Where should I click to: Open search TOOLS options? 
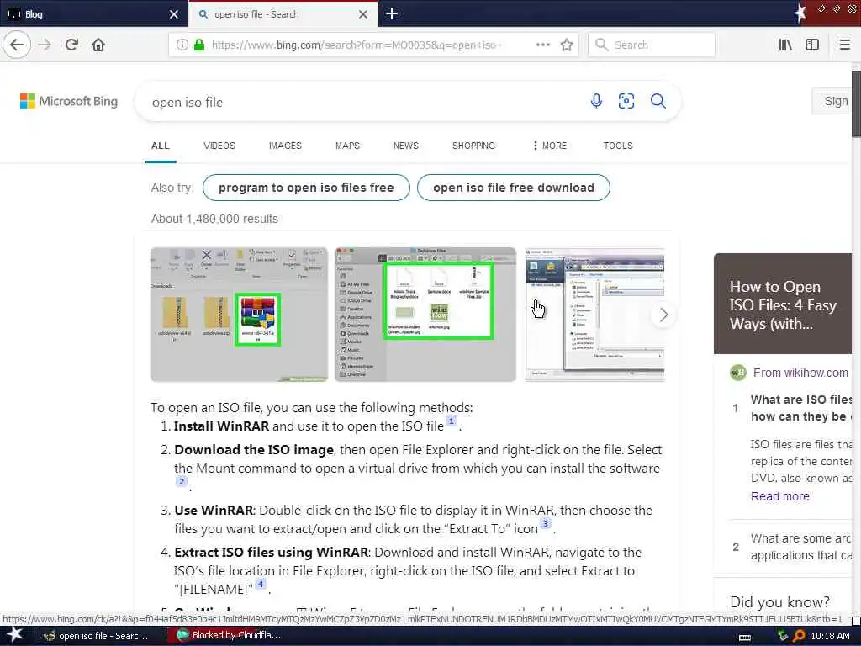tap(618, 146)
